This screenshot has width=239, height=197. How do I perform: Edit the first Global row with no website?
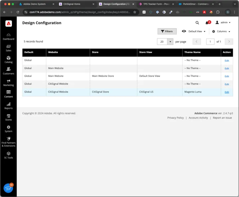pyautogui.click(x=227, y=61)
